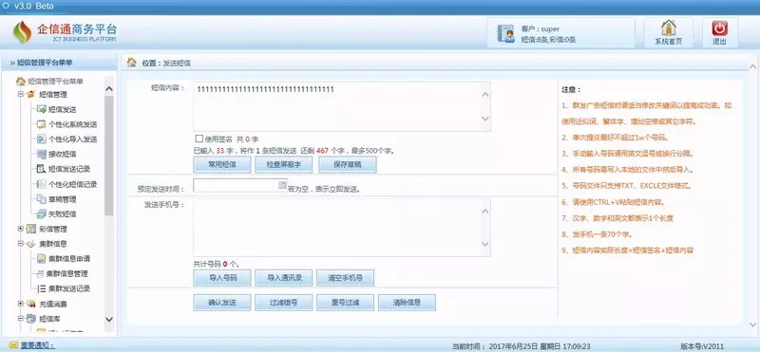Viewport: 760px width, 352px height.
Task: Click the 重号过滤 button
Action: (x=345, y=303)
